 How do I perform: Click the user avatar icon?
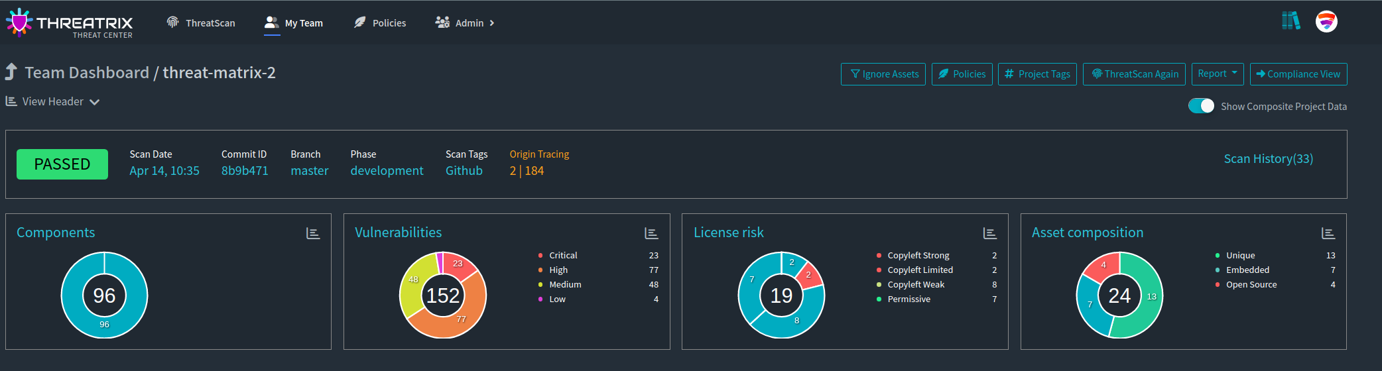(1326, 22)
